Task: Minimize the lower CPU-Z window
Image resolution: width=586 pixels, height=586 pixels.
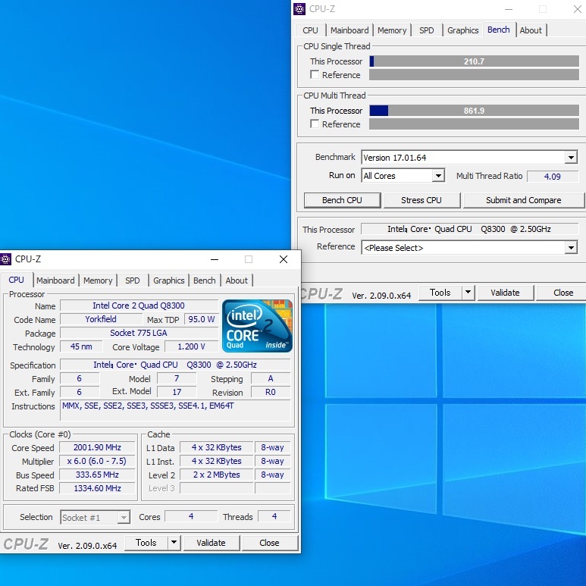Action: [x=215, y=259]
